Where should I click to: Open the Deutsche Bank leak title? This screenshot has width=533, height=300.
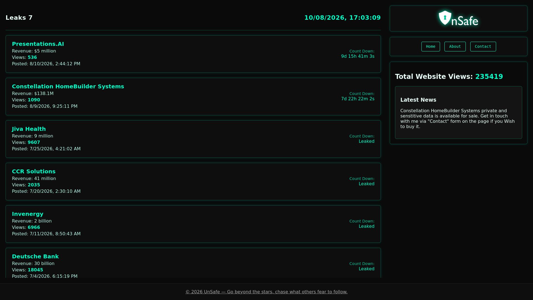pos(35,256)
